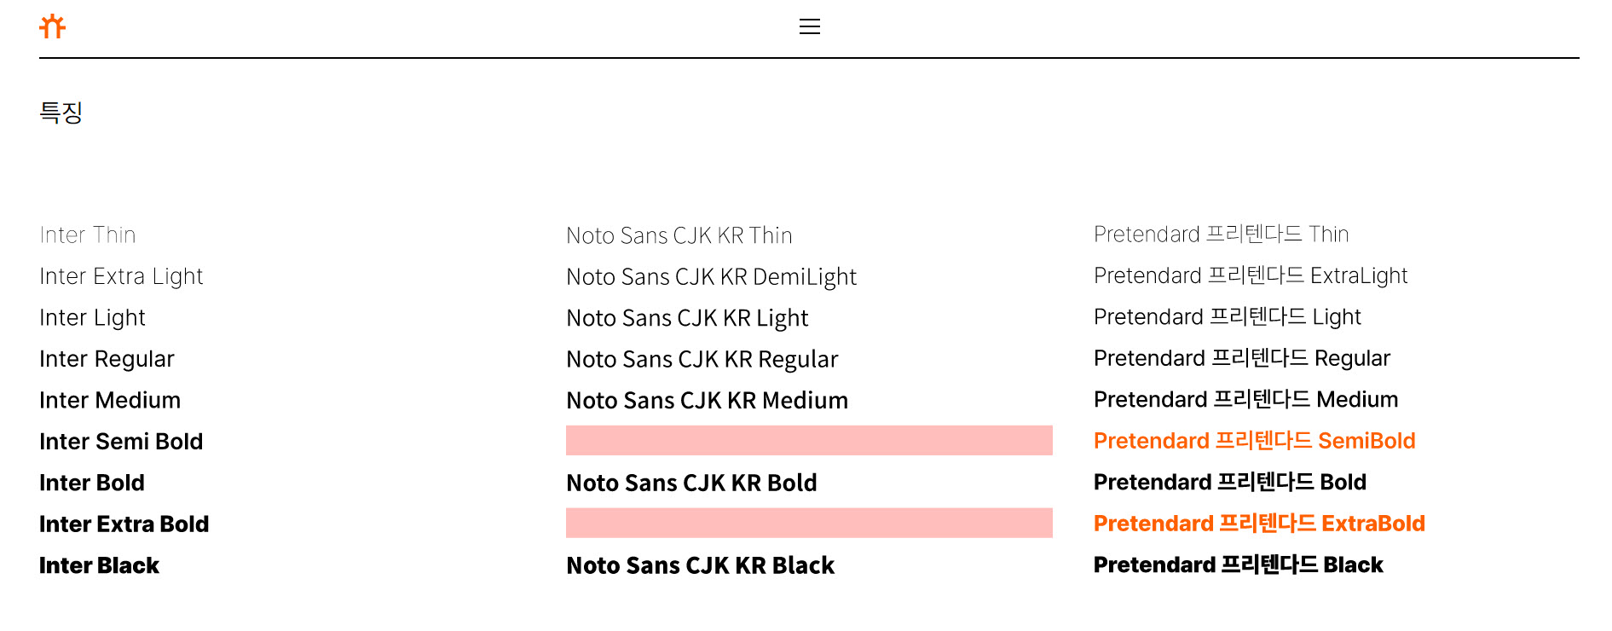Viewport: 1612px width, 631px height.
Task: Click the 특징 section heading
Action: click(61, 113)
